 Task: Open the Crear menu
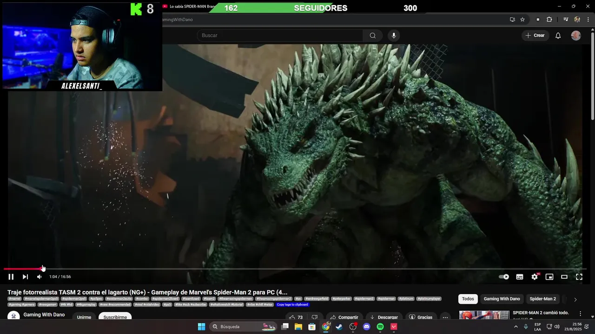535,36
